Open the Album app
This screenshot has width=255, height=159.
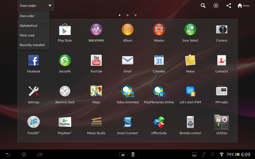click(x=127, y=33)
